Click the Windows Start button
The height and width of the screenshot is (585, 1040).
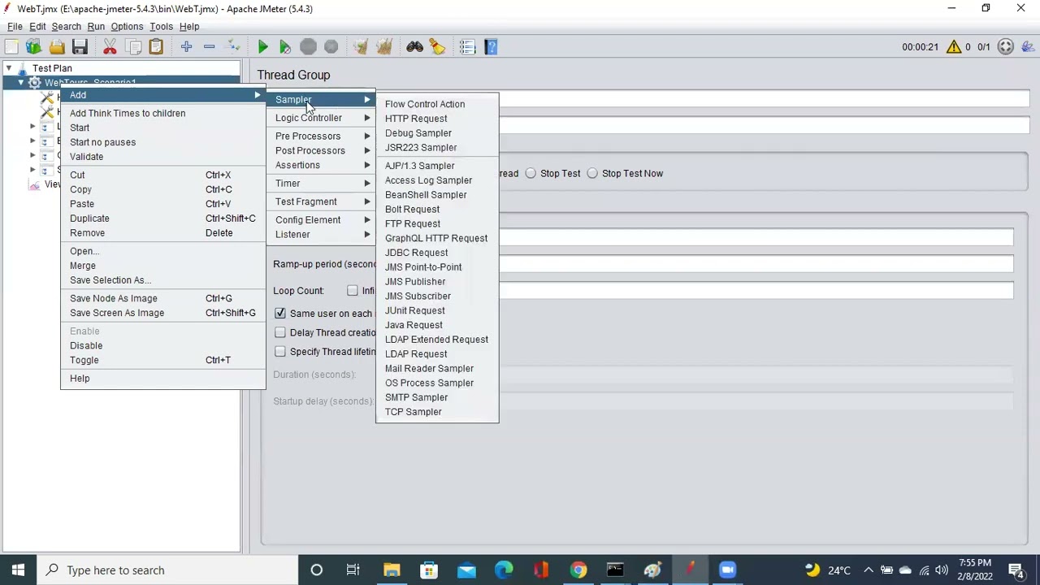click(x=18, y=570)
